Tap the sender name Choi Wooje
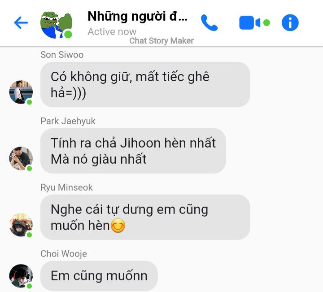The image size is (323, 292). point(64,254)
